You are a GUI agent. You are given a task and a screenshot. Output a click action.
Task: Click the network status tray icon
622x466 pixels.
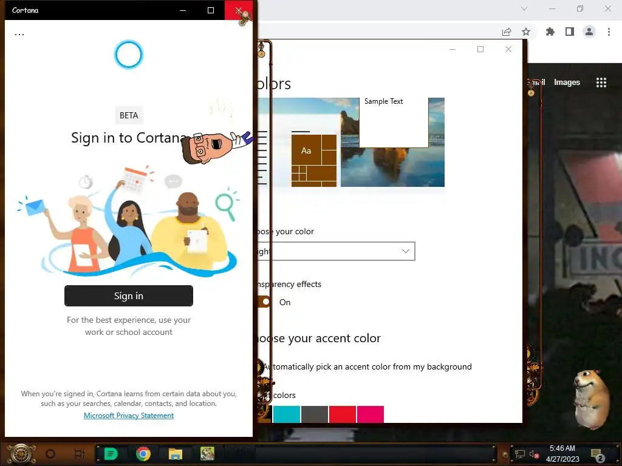point(520,454)
